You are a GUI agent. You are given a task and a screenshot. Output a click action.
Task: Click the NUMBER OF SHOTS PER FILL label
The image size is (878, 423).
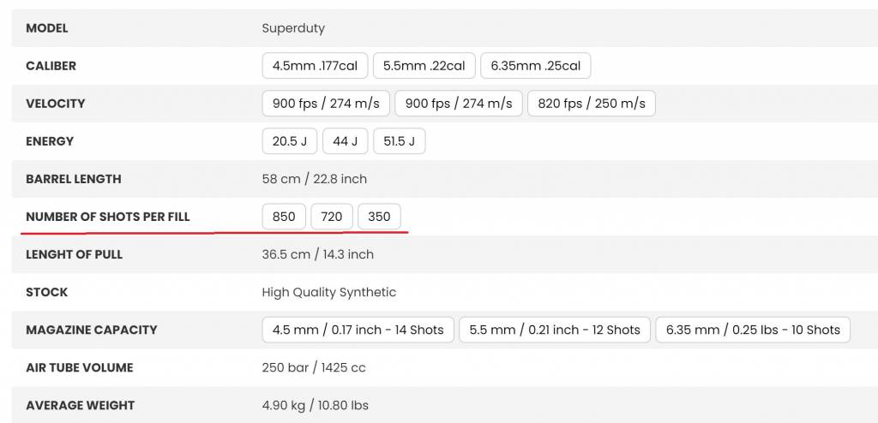coord(107,217)
